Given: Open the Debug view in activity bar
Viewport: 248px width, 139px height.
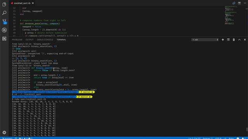Looking at the screenshot, I should (4, 30).
